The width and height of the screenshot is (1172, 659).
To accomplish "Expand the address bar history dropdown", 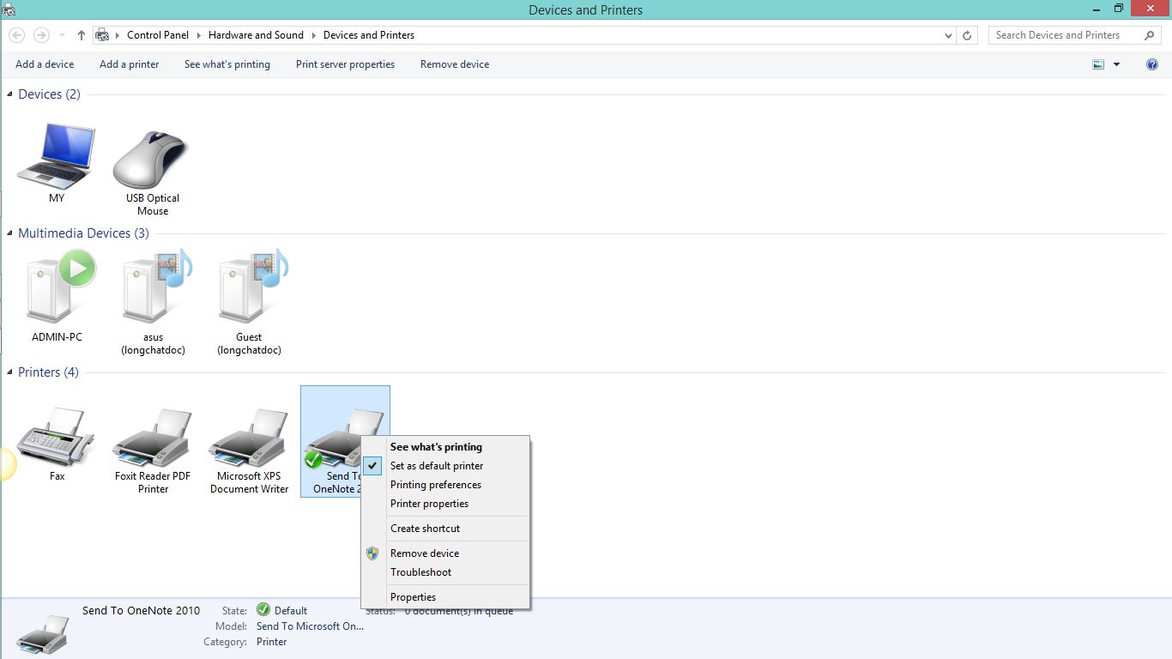I will pos(948,35).
